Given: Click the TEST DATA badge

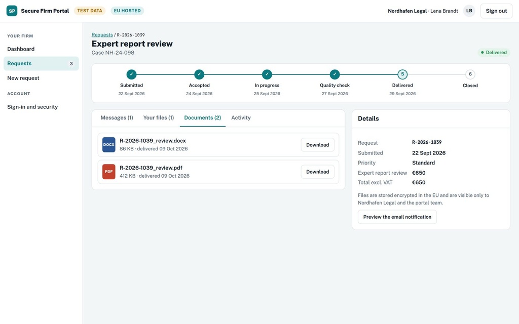Looking at the screenshot, I should coord(90,11).
